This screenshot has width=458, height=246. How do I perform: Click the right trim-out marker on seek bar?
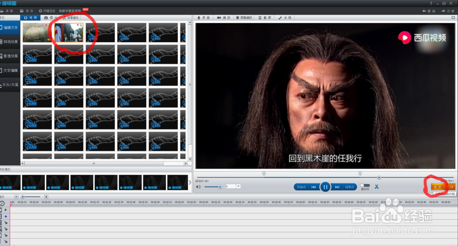pos(360,173)
